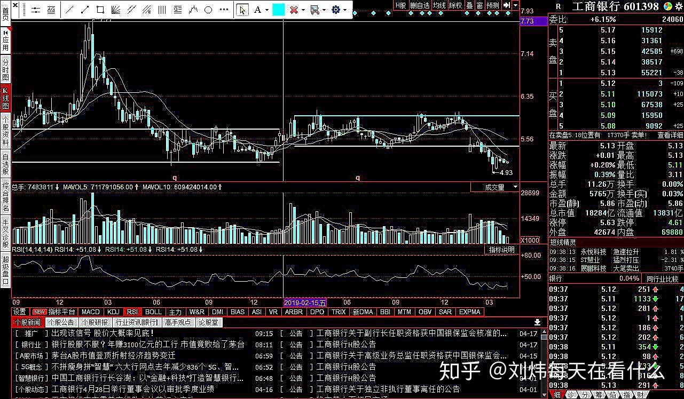Click the red delete drawings icon
684x399 pixels.
point(294,10)
